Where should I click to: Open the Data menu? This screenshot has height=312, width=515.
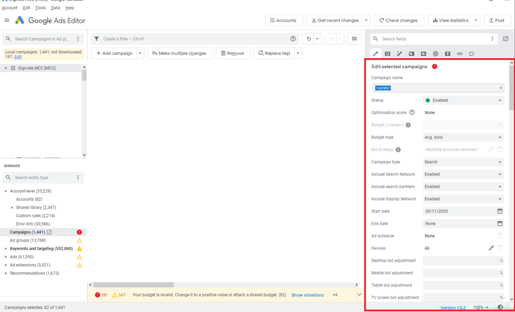click(x=55, y=8)
